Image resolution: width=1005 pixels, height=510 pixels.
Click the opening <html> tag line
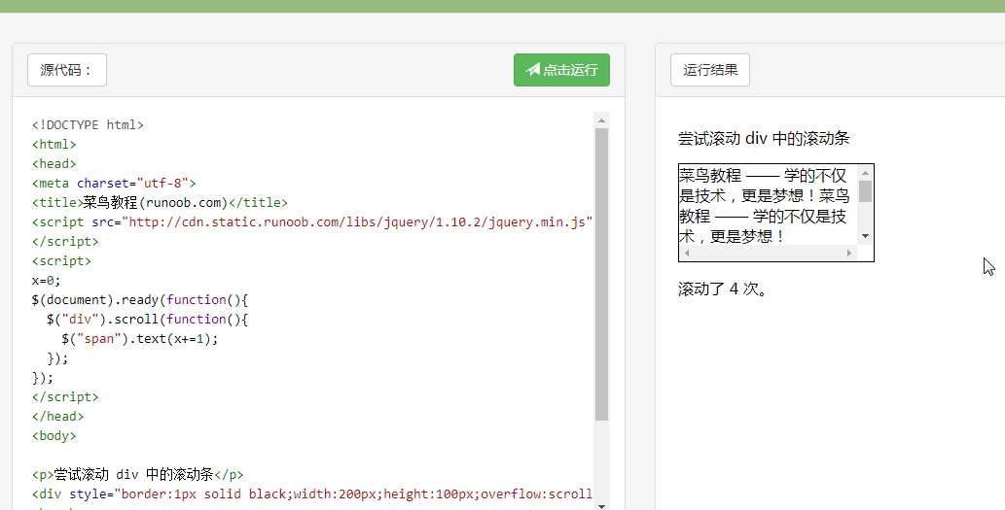tap(54, 145)
